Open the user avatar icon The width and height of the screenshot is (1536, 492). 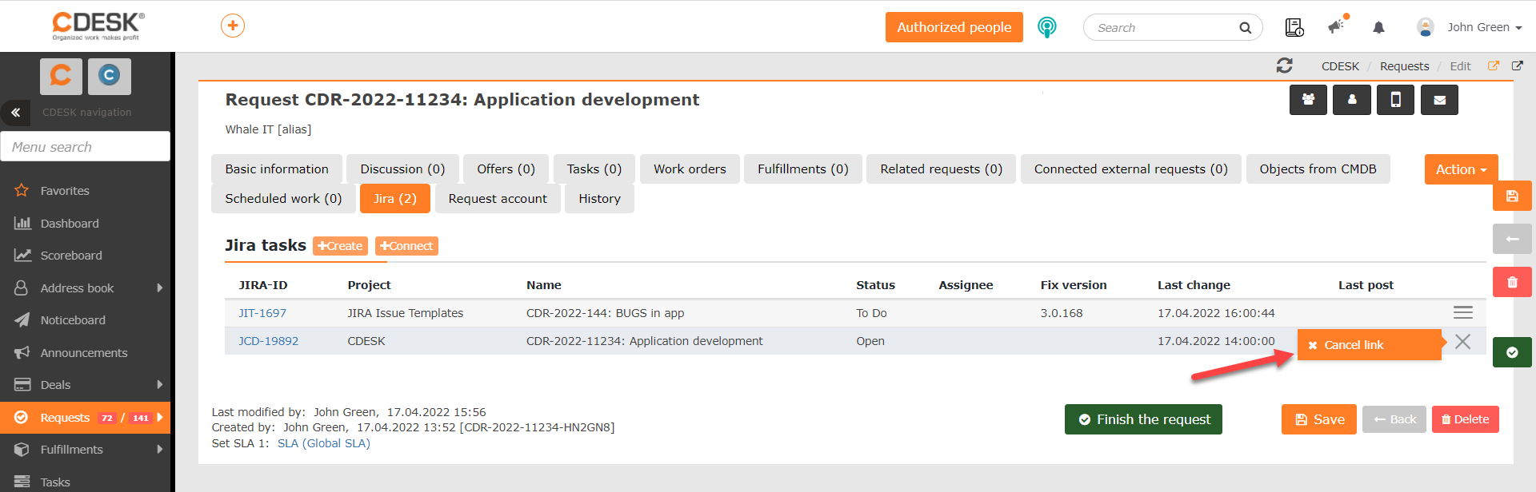[1425, 27]
